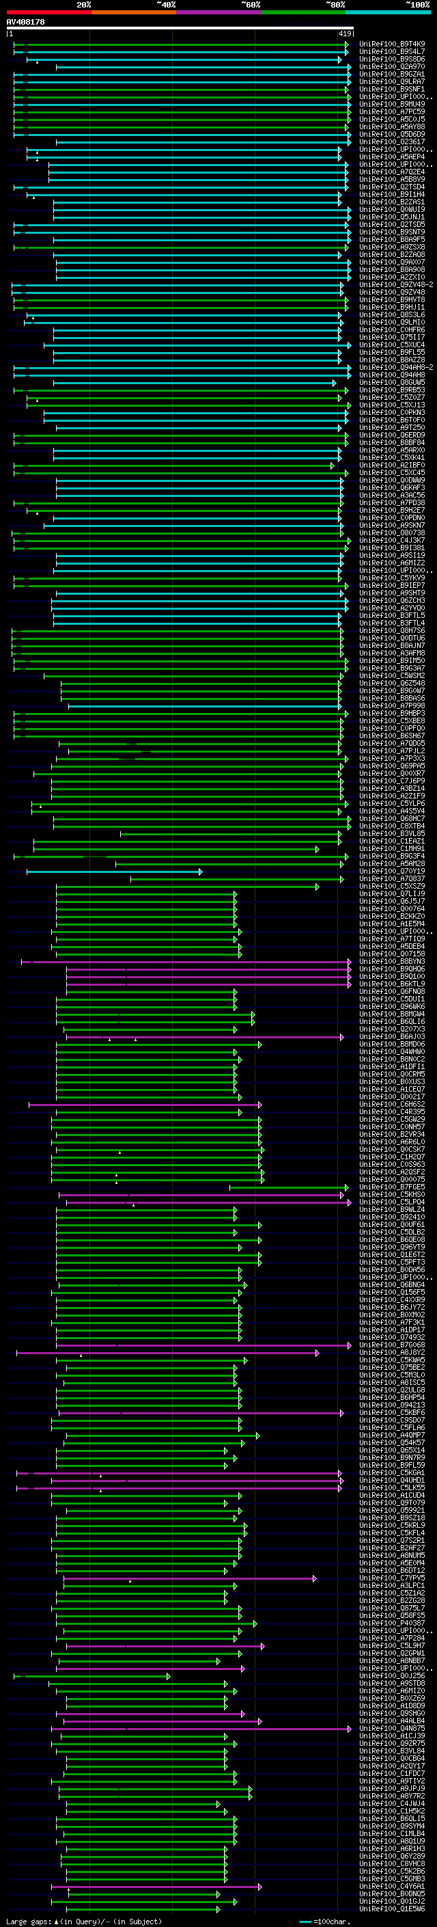The image size is (437, 1927).
Task: Click the cyan alignment bar for UniRef100_Q2A970
Action: [204, 67]
